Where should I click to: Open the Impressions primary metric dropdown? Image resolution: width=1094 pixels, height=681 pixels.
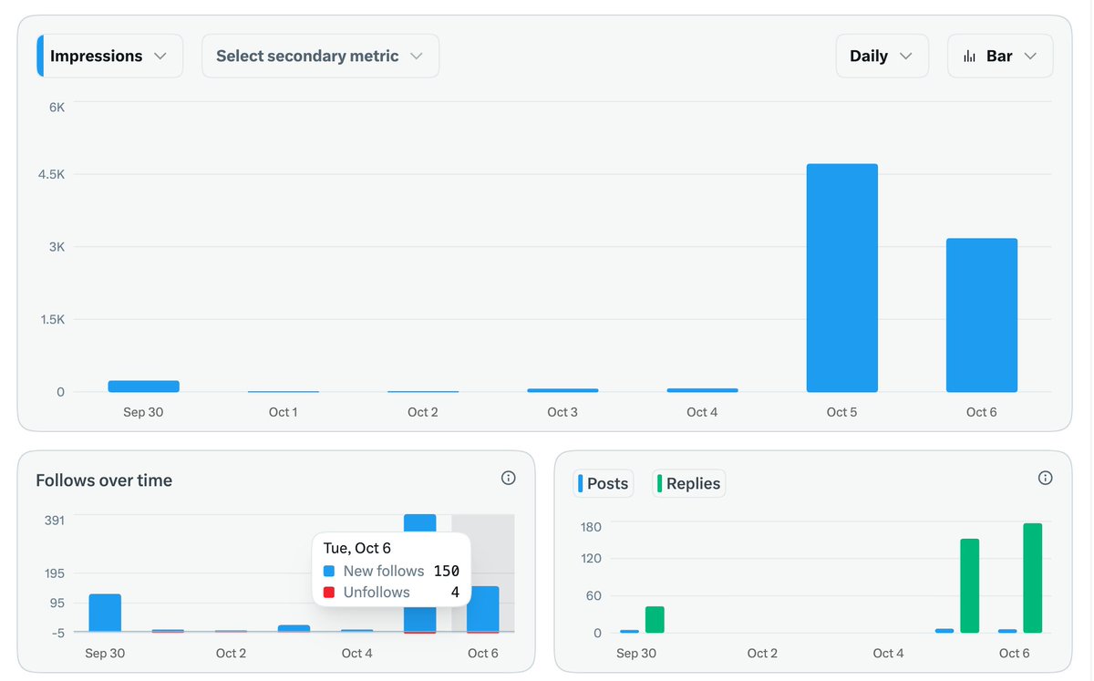point(110,56)
